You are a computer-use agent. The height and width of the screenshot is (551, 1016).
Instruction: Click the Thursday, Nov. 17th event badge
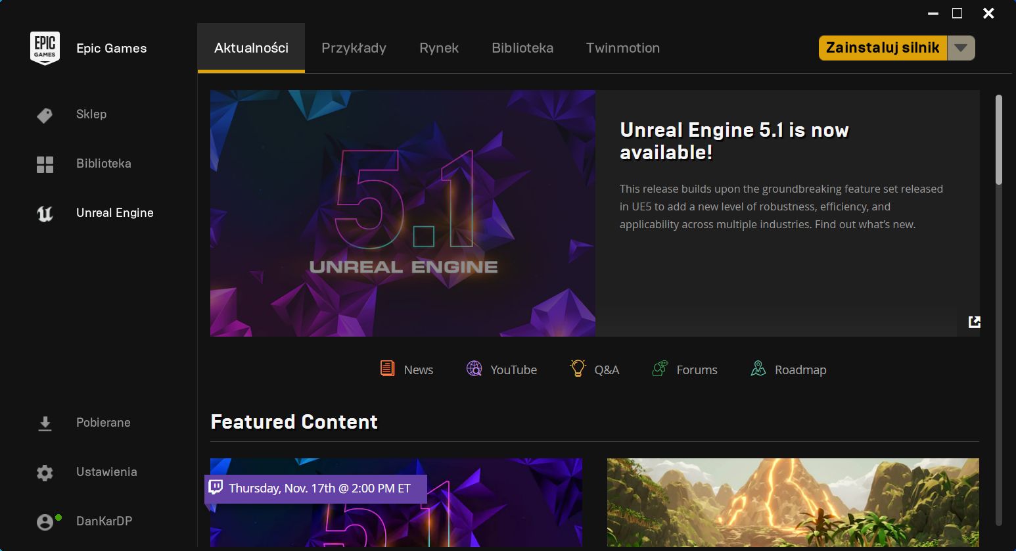pos(315,489)
